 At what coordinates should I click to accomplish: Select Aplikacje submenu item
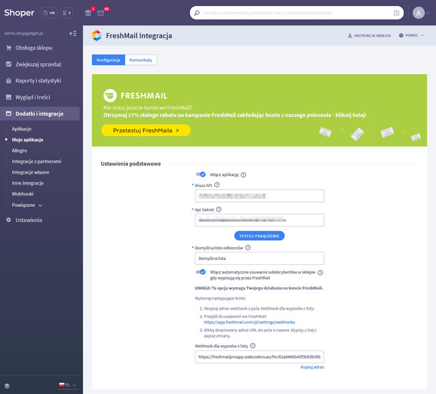point(22,129)
